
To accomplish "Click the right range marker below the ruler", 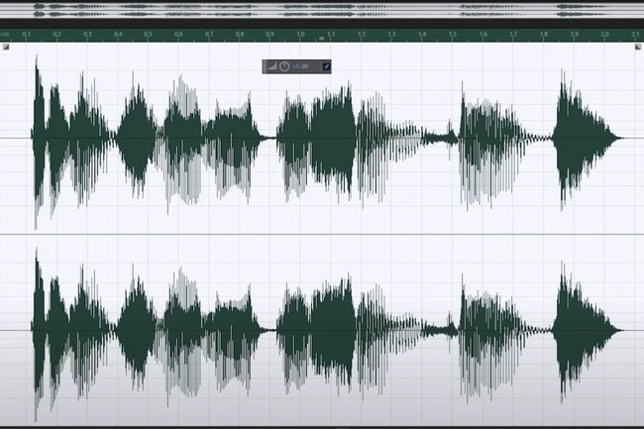I will (x=638, y=46).
